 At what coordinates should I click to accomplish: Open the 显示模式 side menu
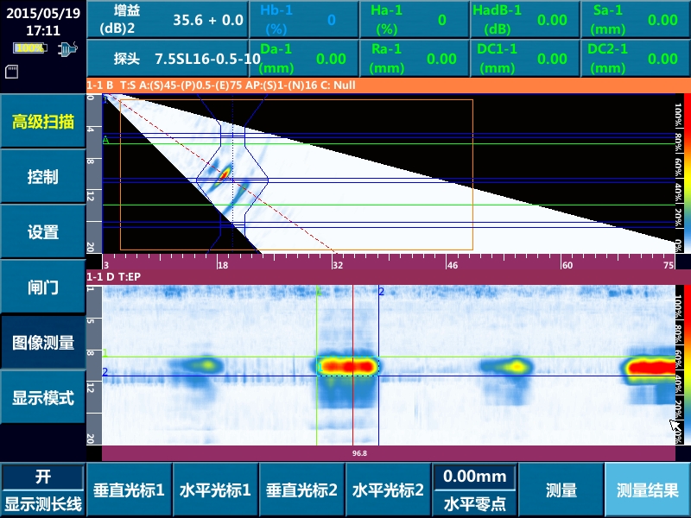coord(42,398)
